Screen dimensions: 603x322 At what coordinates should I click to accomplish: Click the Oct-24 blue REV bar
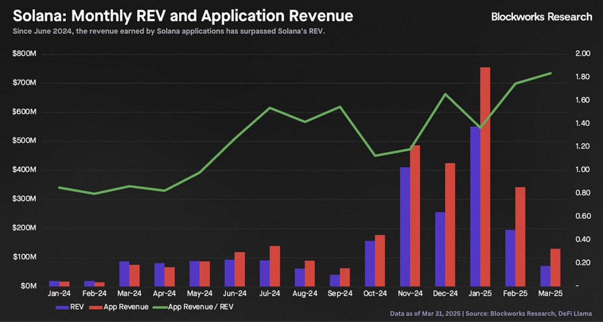tap(370, 263)
